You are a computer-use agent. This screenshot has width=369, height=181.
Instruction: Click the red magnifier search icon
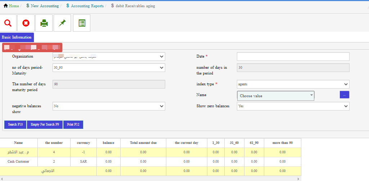click(8, 23)
